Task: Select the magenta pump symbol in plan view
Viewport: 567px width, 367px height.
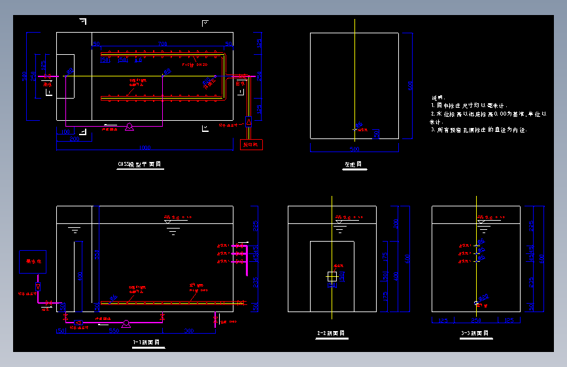Action: point(129,127)
